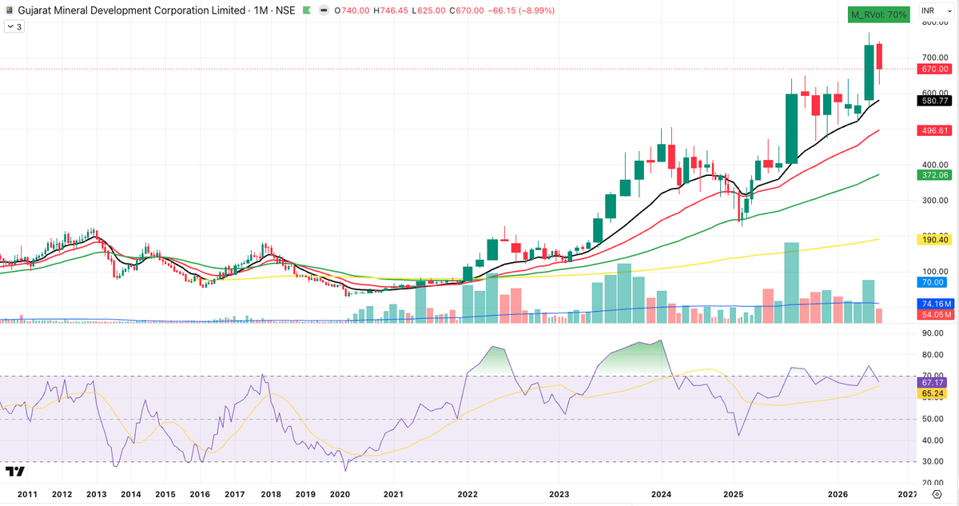Click the 2016 label on time axis
Screen dimensions: 959x506
pos(201,496)
